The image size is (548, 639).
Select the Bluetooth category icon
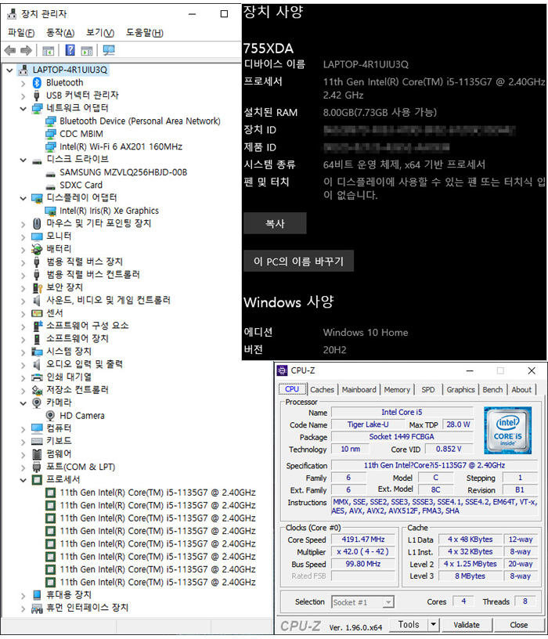pyautogui.click(x=37, y=83)
